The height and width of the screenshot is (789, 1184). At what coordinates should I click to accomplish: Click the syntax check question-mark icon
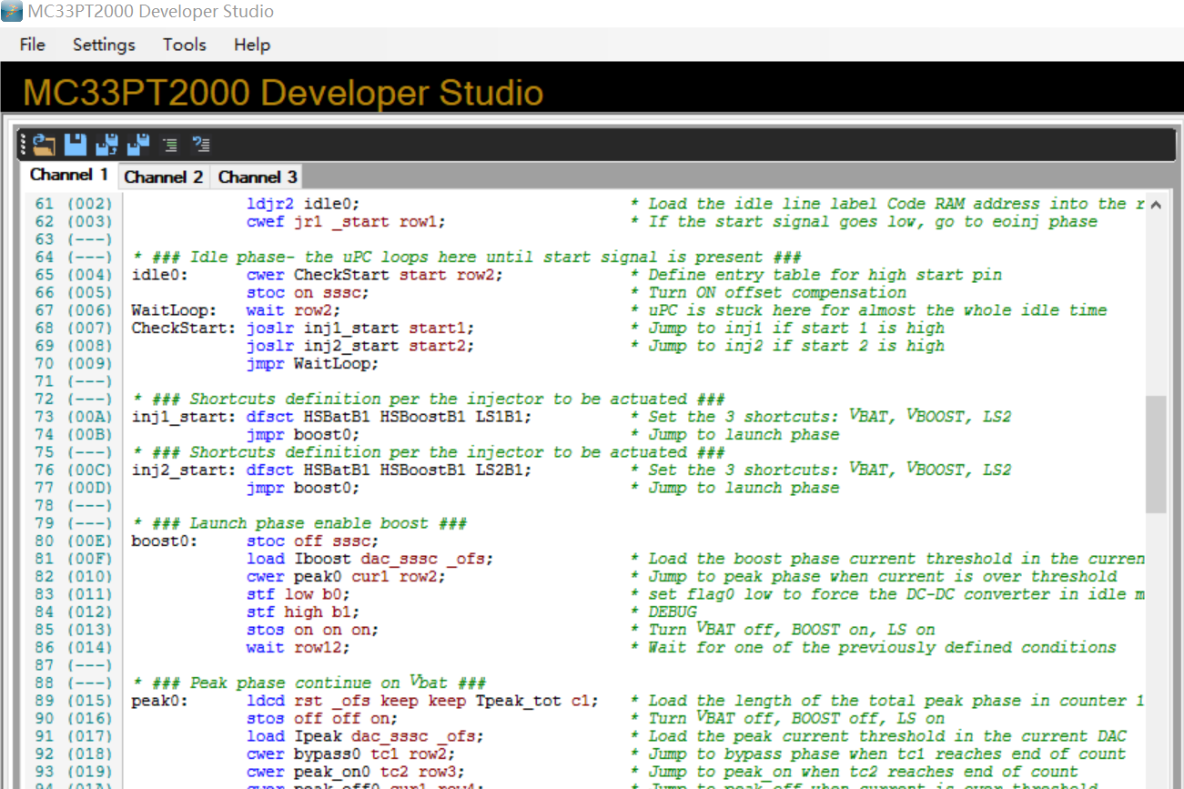click(x=201, y=144)
